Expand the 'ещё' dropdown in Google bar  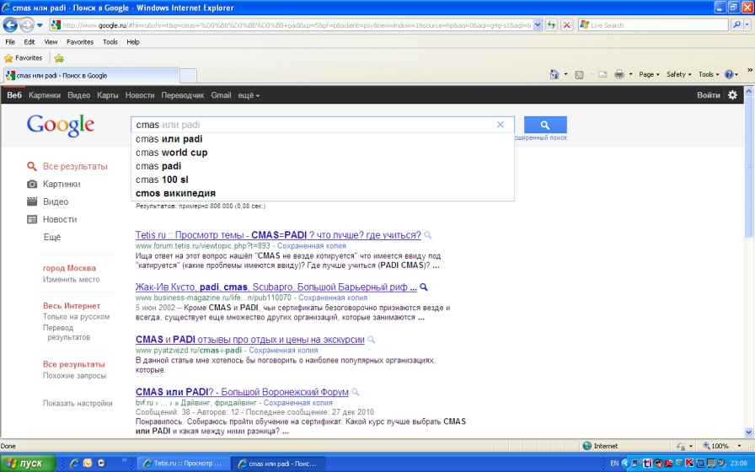click(x=249, y=95)
